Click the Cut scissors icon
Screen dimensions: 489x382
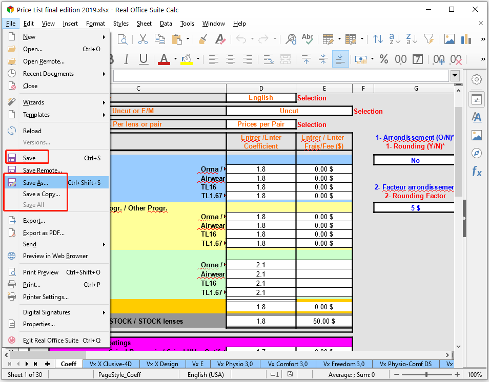(143, 39)
